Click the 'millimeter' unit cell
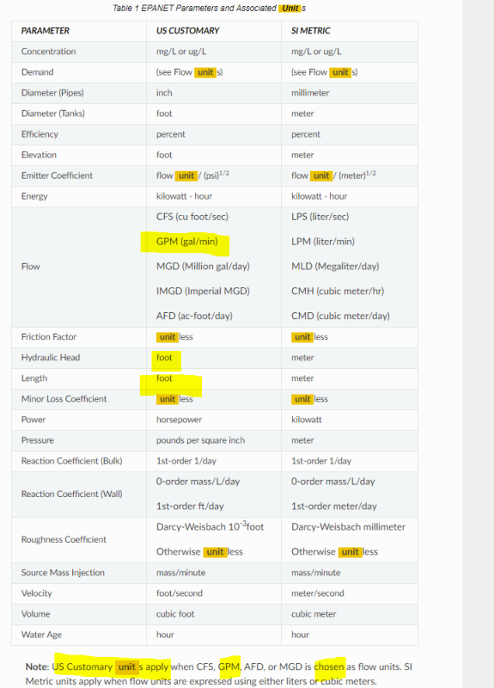This screenshot has width=494, height=688. [x=310, y=93]
